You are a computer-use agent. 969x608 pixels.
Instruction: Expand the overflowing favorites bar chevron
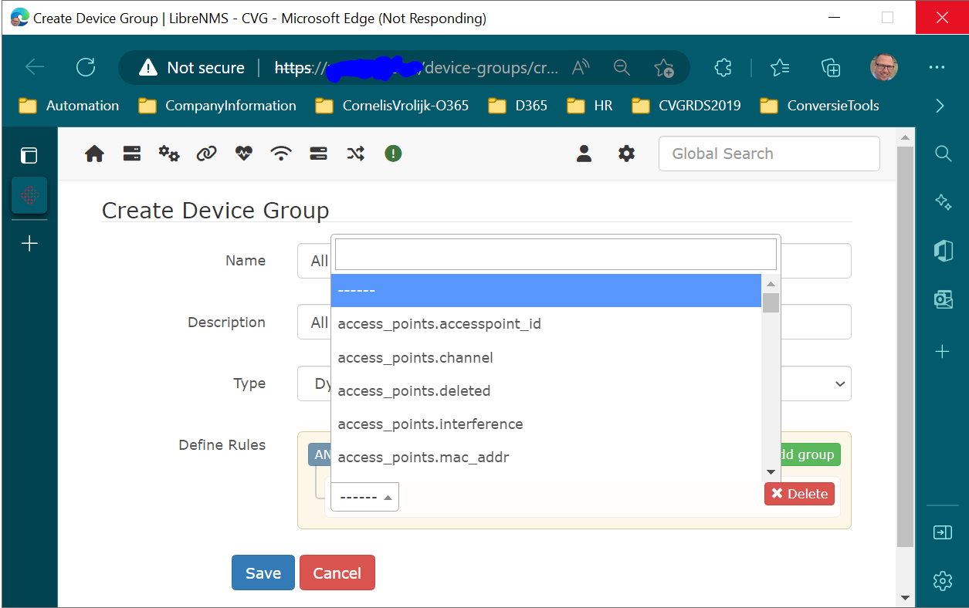click(940, 105)
